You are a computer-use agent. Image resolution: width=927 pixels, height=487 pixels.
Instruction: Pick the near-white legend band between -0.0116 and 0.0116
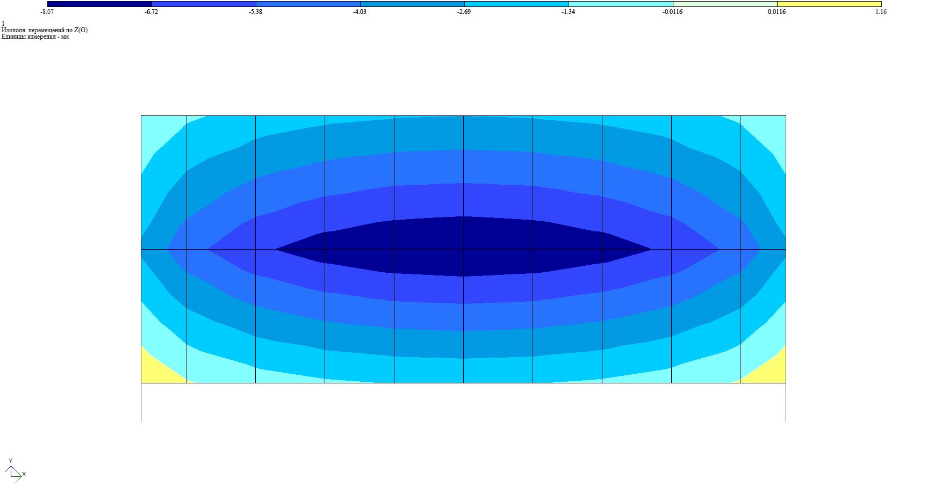[725, 4]
